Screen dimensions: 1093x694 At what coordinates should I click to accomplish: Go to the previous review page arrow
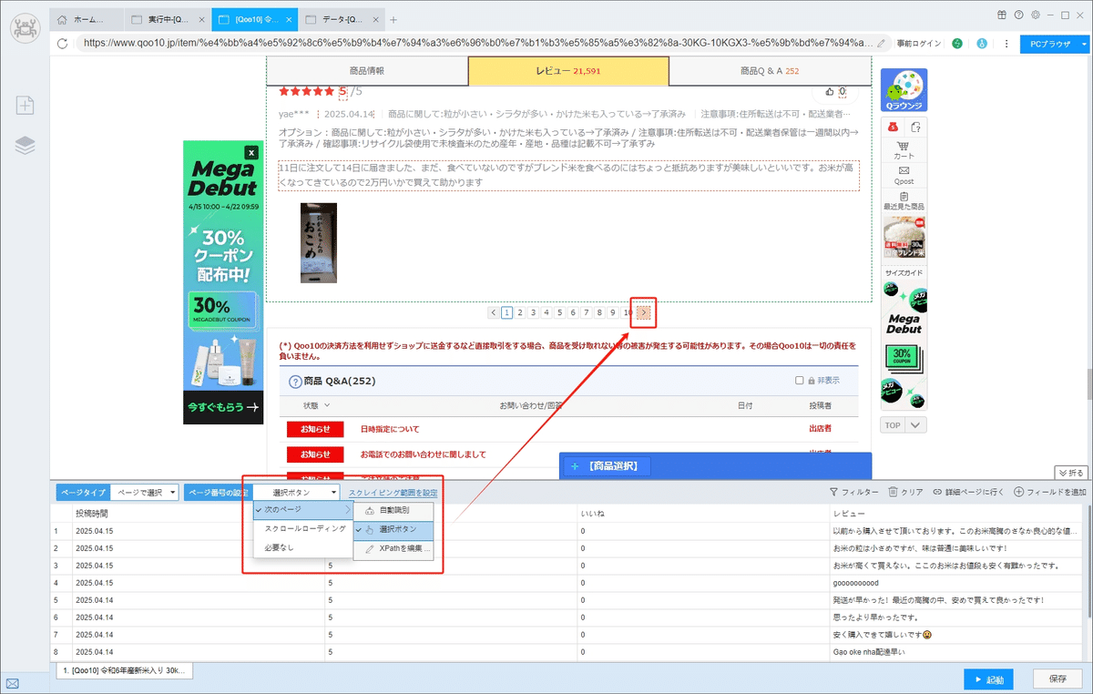coord(493,312)
